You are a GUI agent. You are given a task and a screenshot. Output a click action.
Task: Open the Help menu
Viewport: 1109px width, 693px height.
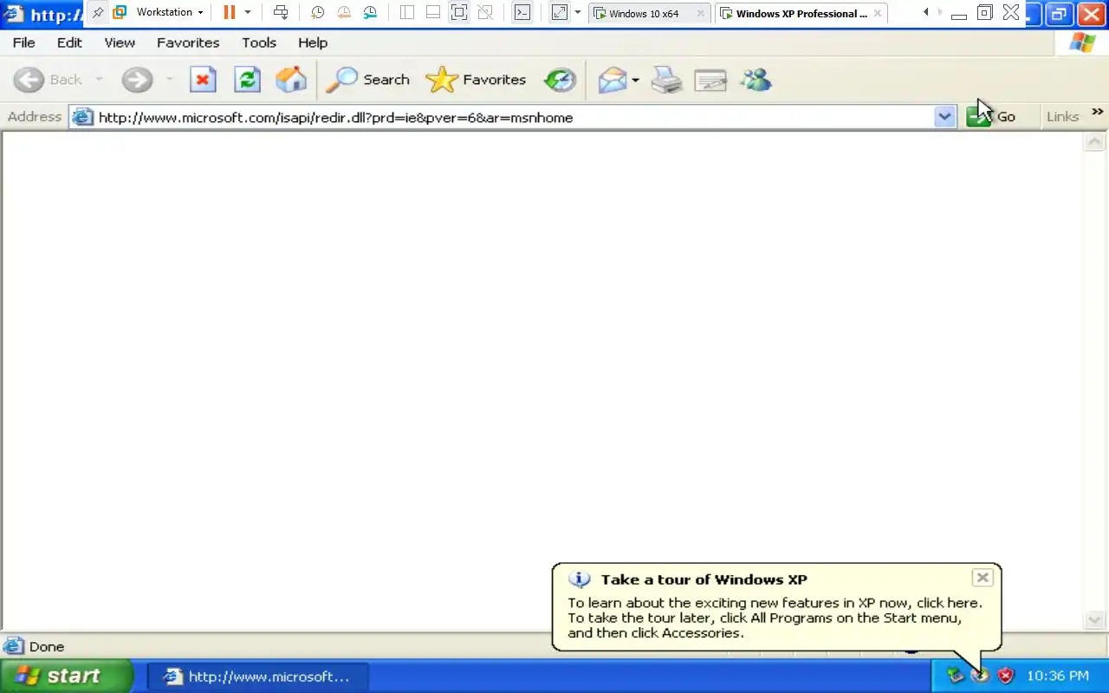313,42
